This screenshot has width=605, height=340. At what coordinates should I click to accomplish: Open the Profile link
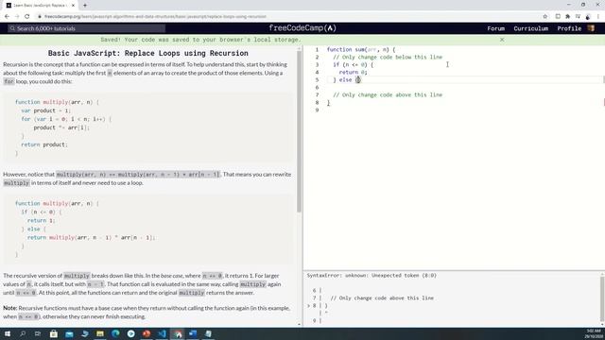(569, 28)
